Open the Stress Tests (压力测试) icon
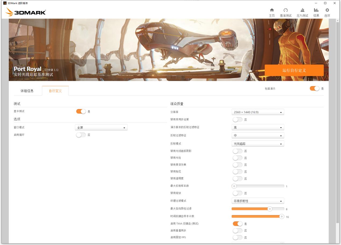This screenshot has height=245, width=341. pos(302,10)
